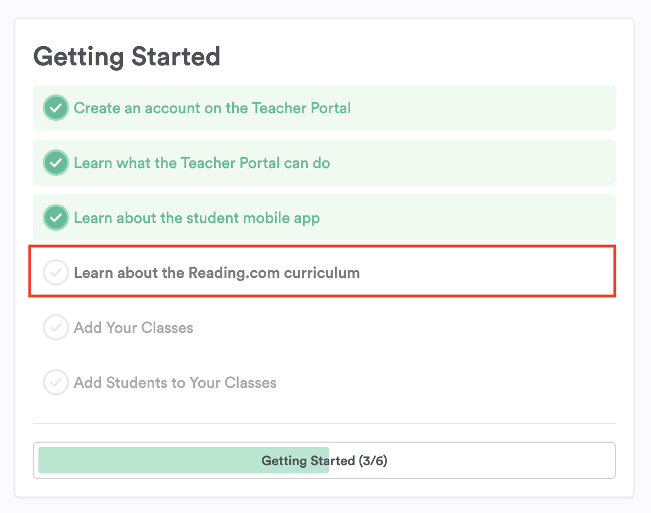This screenshot has height=513, width=651.
Task: Click the completed checkmark for Teacher Portal overview
Action: coord(55,163)
